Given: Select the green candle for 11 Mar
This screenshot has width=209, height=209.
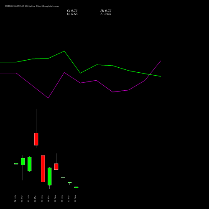Looking at the screenshot, I should (50, 176).
